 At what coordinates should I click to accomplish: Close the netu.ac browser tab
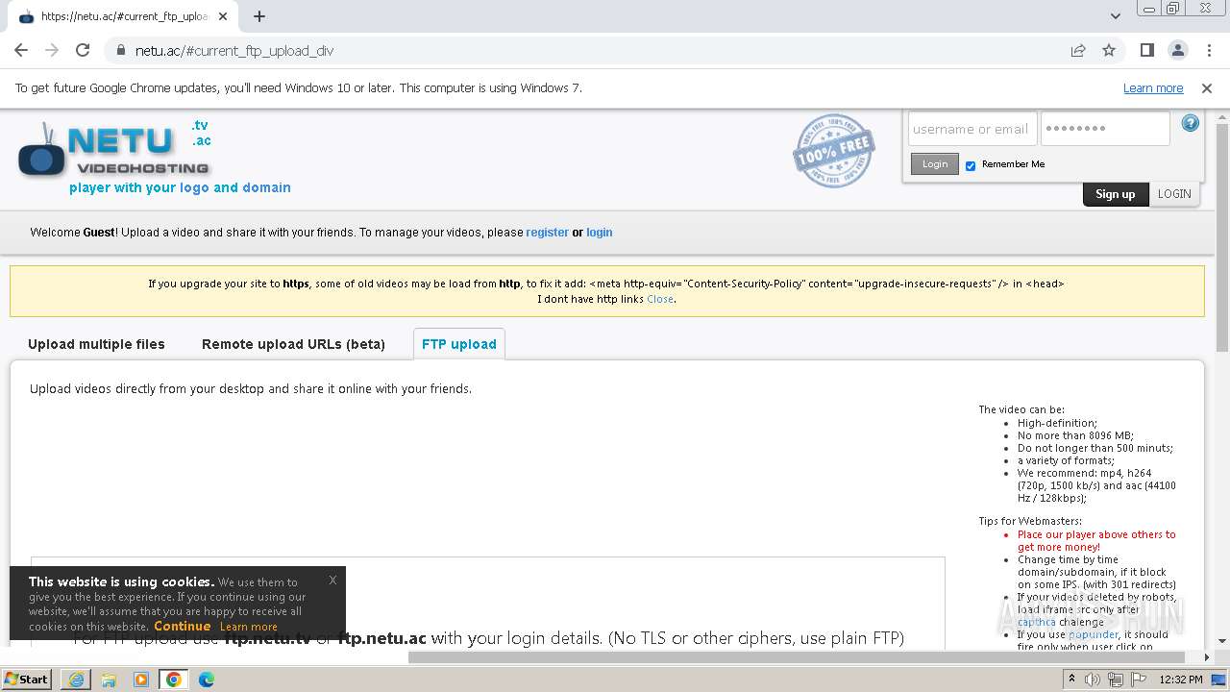coord(223,16)
